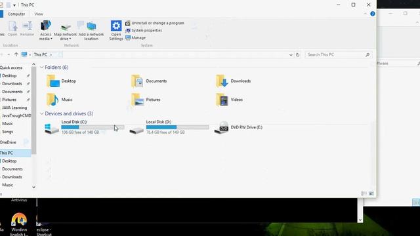Viewport: 420px width, 236px height.
Task: Open pinned Desktop under Quick access
Action: coord(9,76)
